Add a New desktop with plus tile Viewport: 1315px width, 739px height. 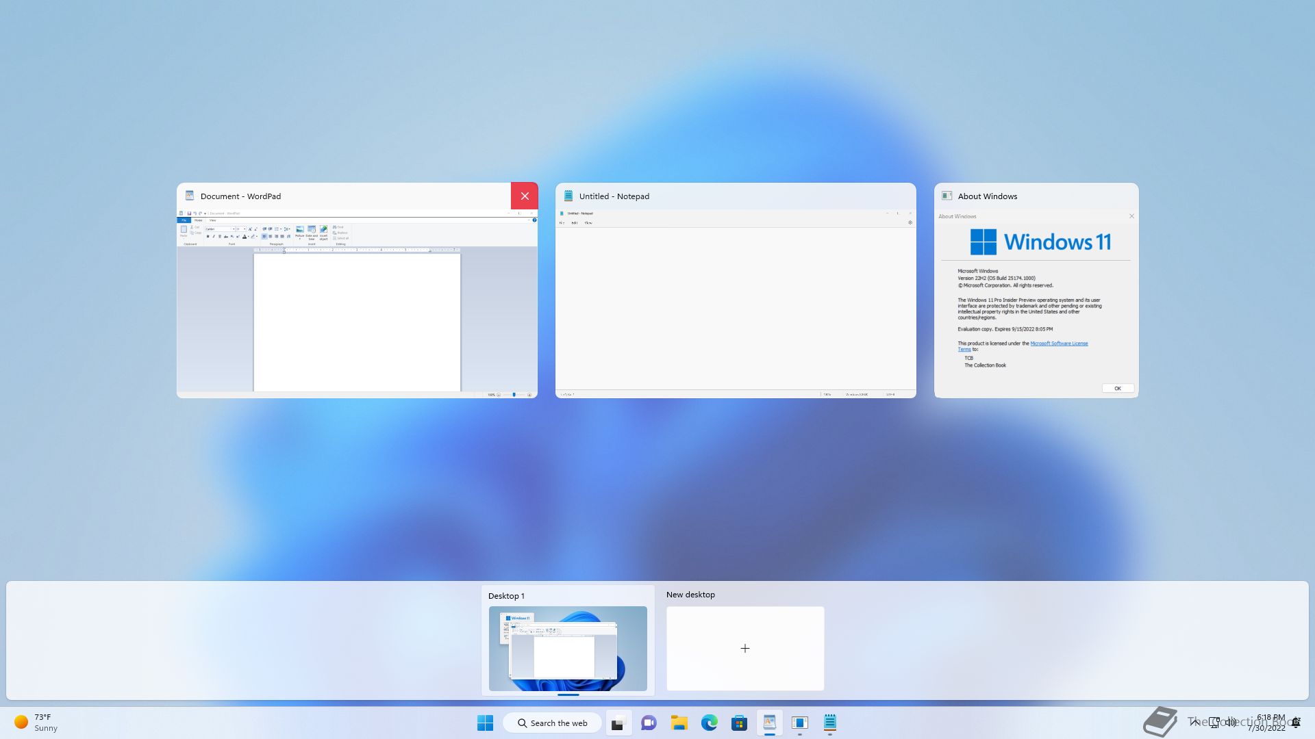click(x=745, y=648)
